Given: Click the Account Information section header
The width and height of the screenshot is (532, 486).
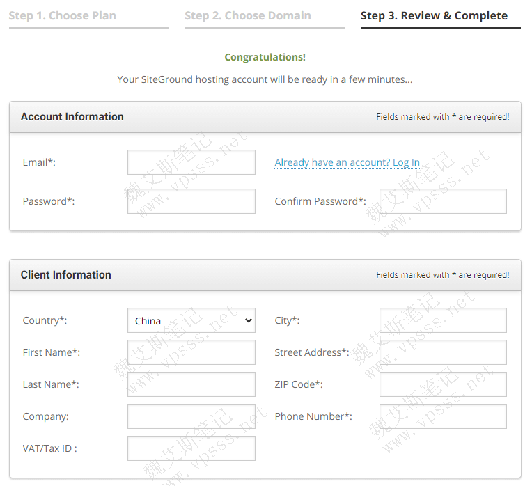Looking at the screenshot, I should [72, 117].
